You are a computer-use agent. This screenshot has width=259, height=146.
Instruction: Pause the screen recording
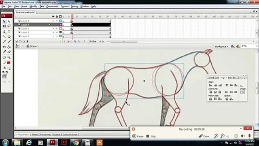pos(138,136)
